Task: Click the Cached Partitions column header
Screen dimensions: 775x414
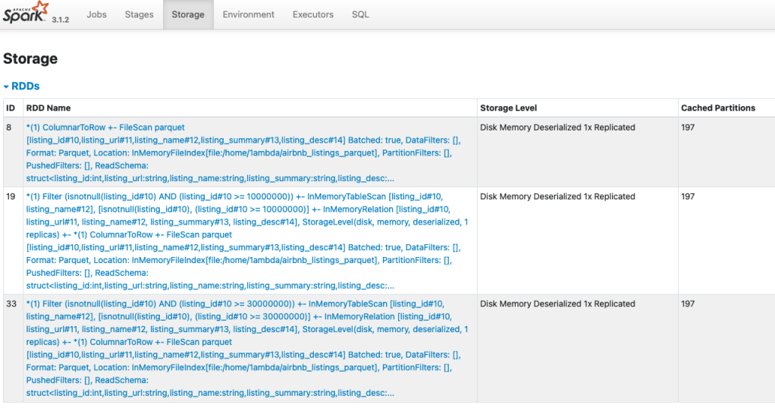Action: click(717, 108)
